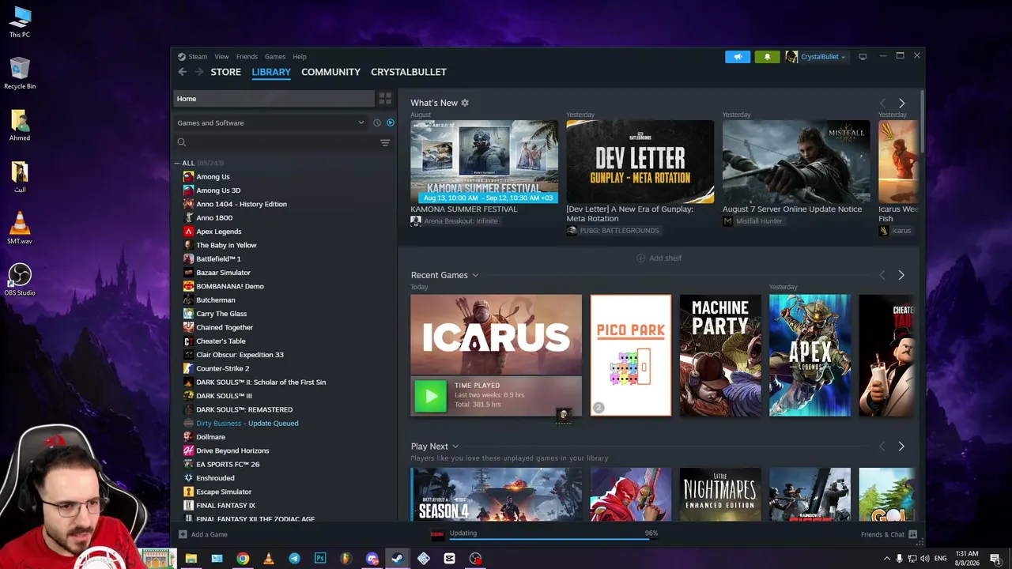Advance Recent Games shelf to the right

pyautogui.click(x=901, y=275)
